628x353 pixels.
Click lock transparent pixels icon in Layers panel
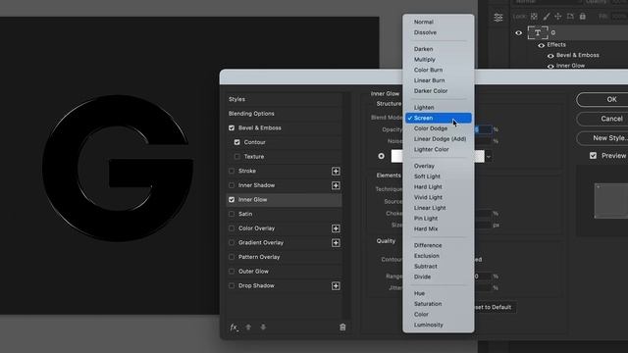(534, 17)
